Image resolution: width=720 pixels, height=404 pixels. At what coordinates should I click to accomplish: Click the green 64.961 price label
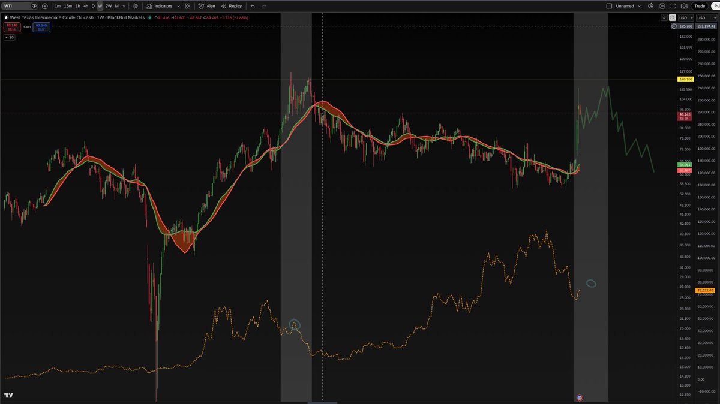click(x=685, y=164)
